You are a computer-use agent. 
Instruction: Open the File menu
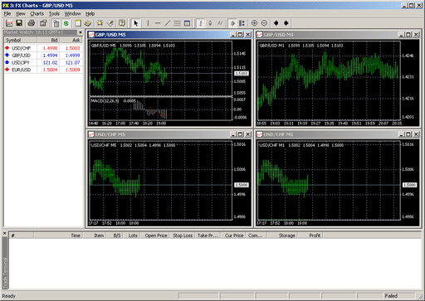click(7, 13)
